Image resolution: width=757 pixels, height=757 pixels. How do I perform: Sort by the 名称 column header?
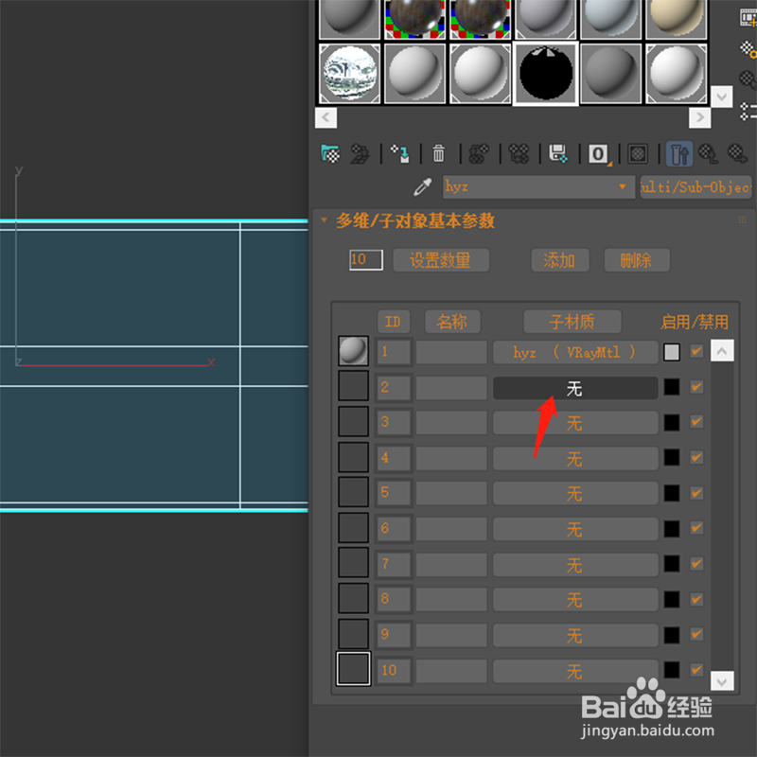coord(452,322)
